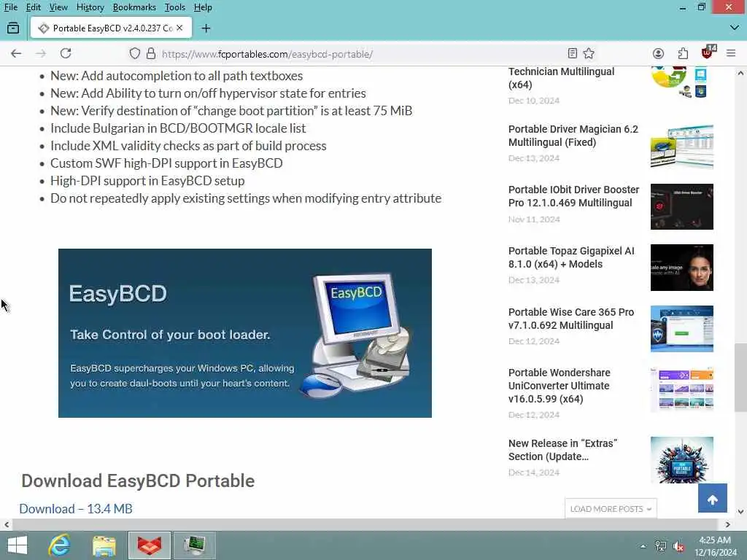Click the Download EasyBCD Portable heading
The image size is (747, 560).
tap(138, 481)
